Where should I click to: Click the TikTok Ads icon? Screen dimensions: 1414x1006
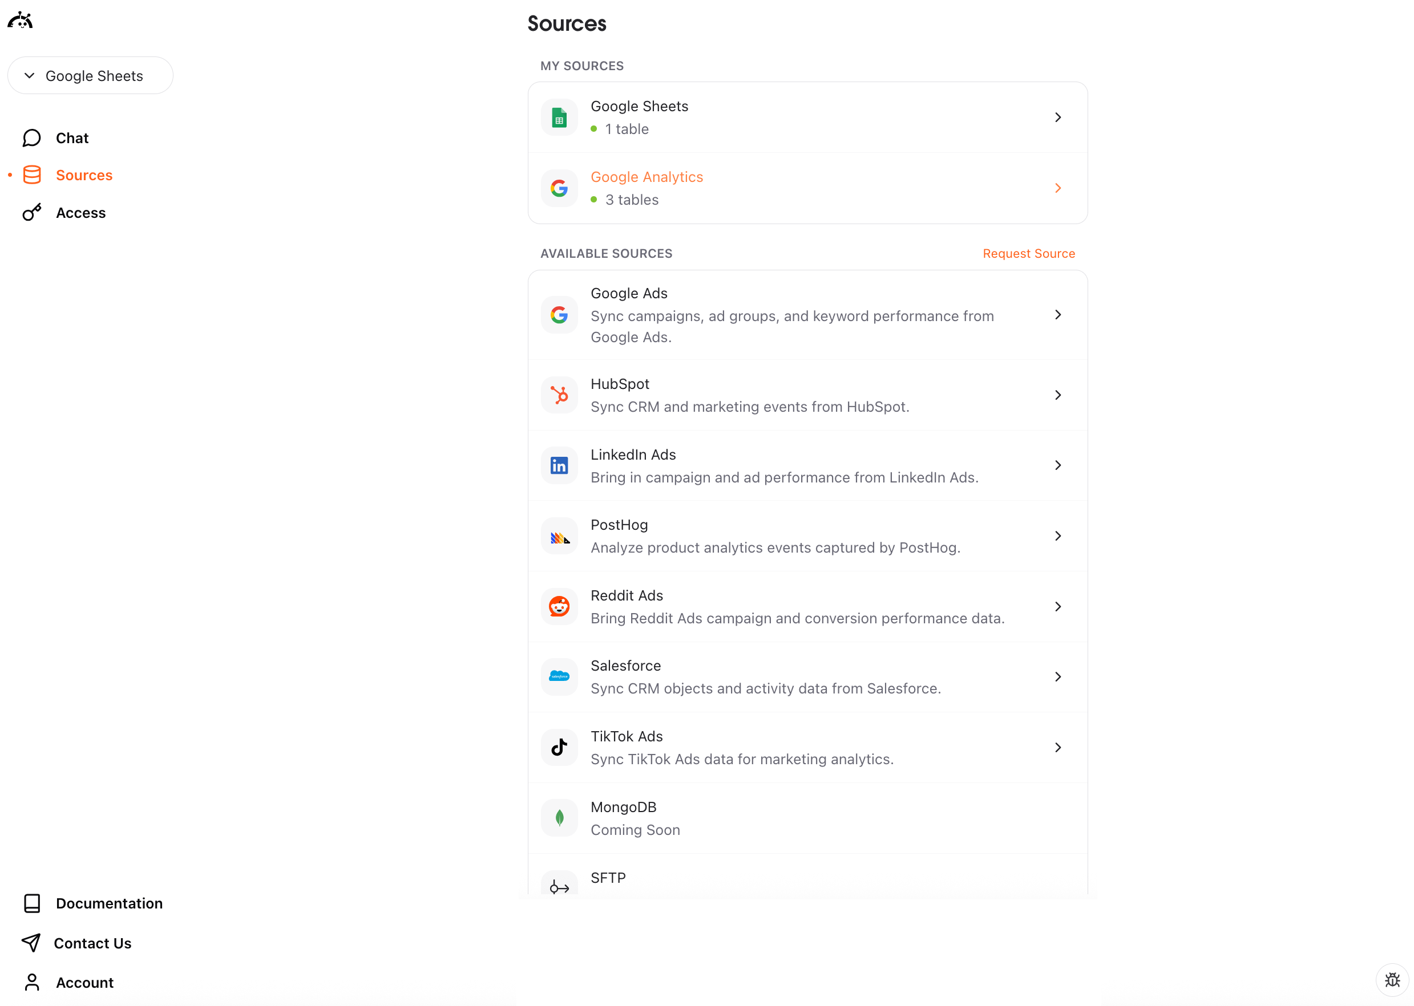pyautogui.click(x=559, y=747)
